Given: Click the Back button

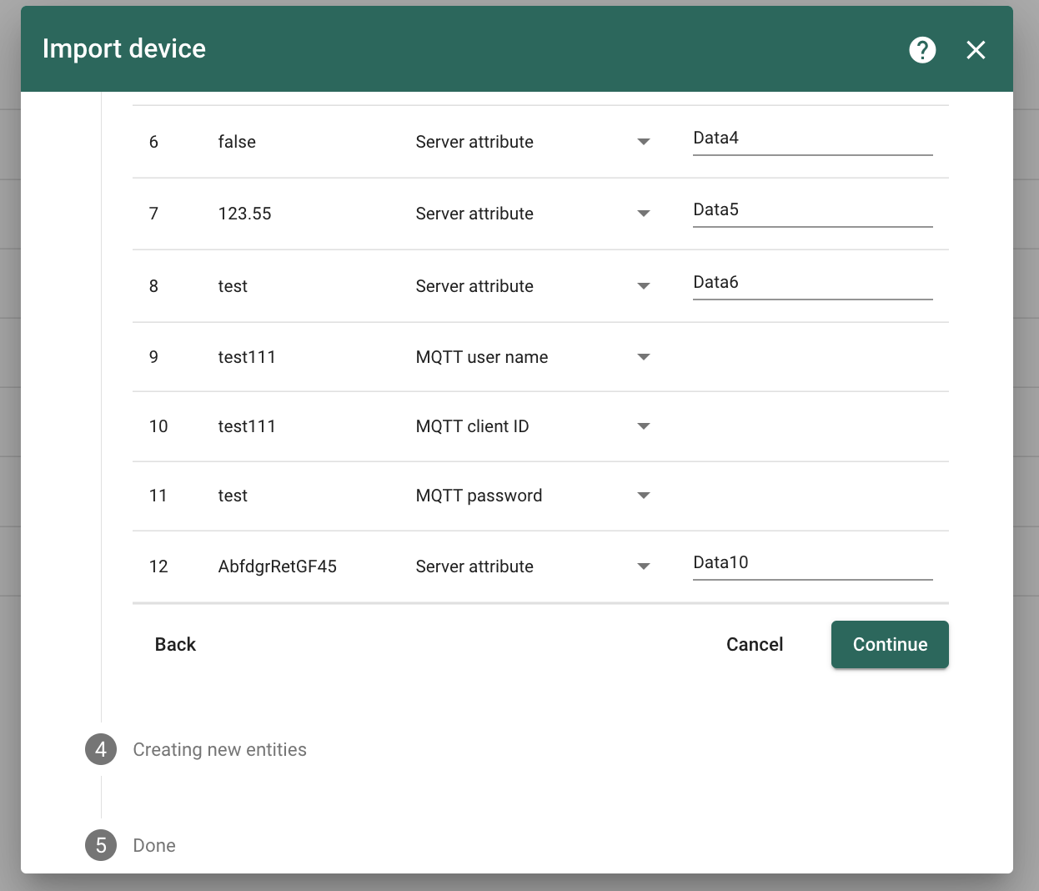Looking at the screenshot, I should pos(175,644).
